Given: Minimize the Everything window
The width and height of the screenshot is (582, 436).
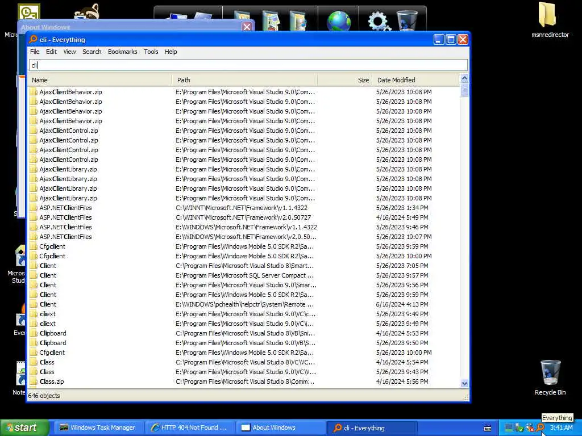Looking at the screenshot, I should tap(439, 40).
